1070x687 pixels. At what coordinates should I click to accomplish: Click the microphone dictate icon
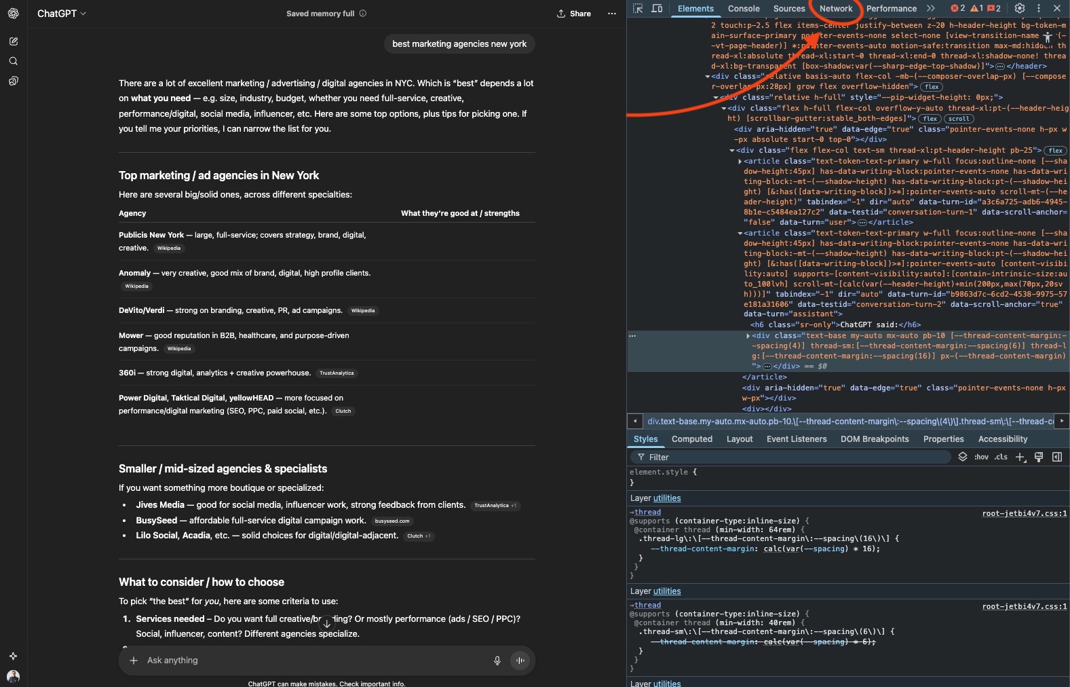pyautogui.click(x=497, y=661)
